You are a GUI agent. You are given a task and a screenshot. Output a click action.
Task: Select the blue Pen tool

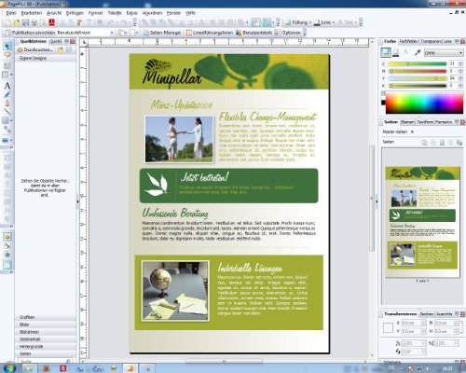pyautogui.click(x=7, y=94)
